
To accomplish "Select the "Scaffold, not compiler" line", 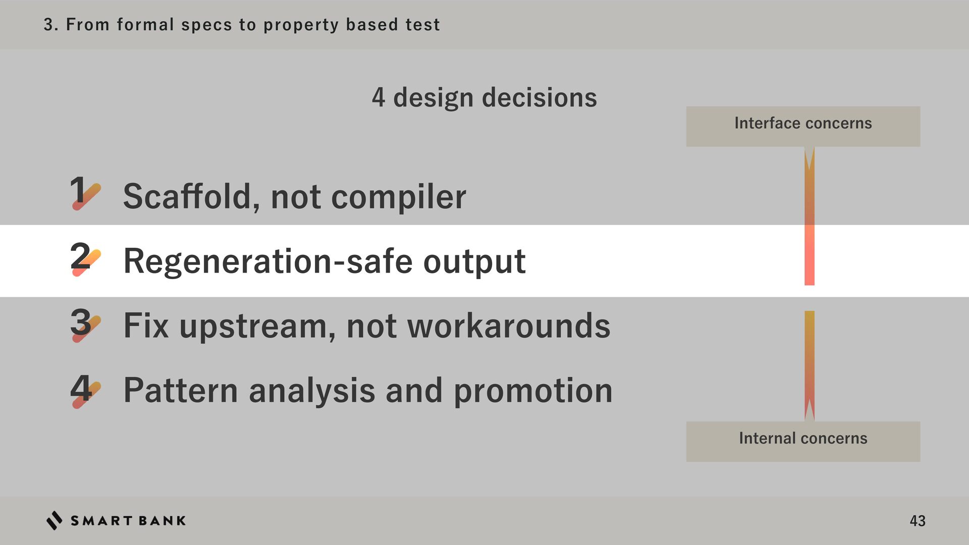I will pyautogui.click(x=294, y=196).
